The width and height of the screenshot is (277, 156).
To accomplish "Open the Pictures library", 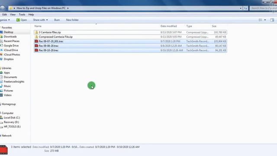I will click(x=8, y=91).
